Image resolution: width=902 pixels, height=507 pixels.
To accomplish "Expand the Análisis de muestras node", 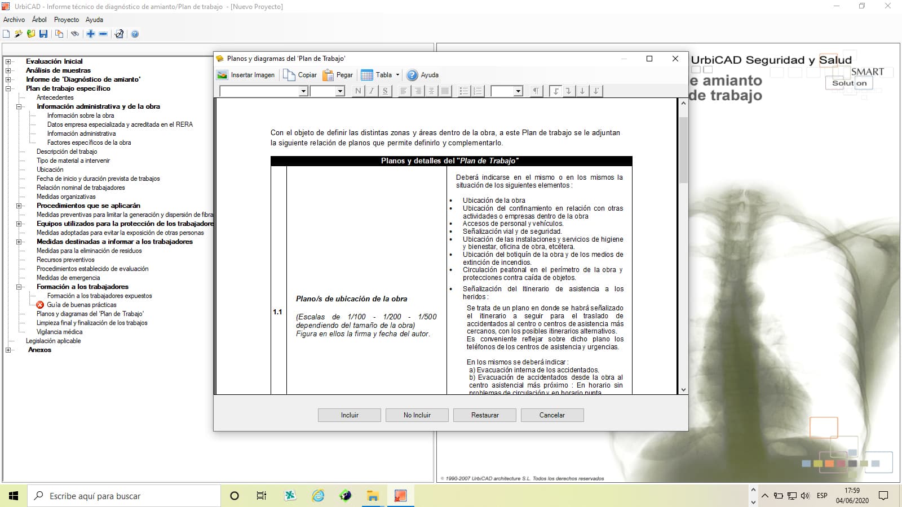I will click(8, 70).
